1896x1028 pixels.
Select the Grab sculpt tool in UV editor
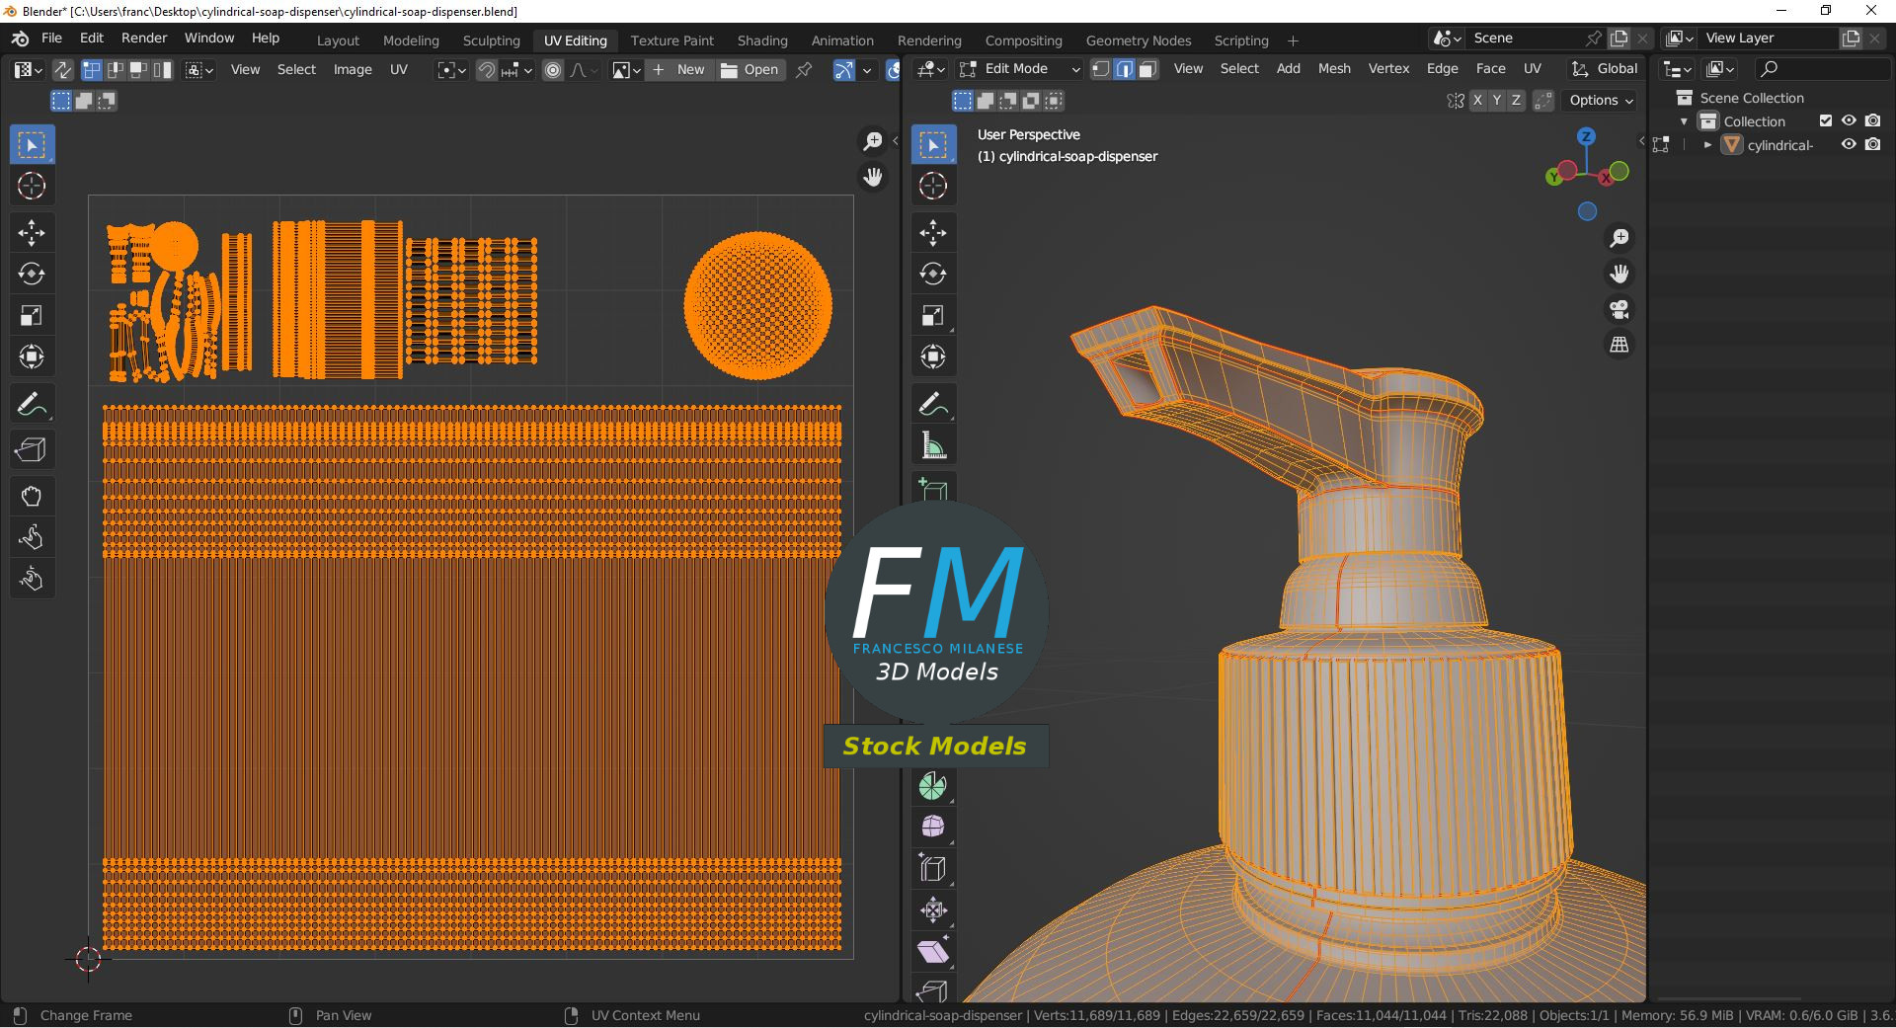pos(32,497)
